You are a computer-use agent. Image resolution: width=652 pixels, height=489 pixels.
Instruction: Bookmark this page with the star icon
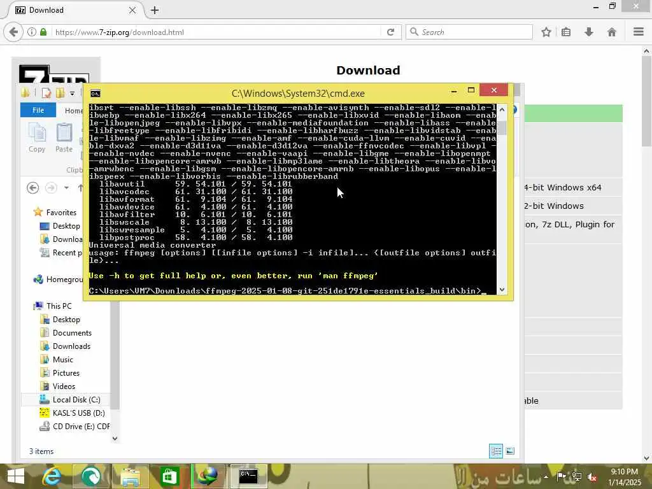click(x=546, y=32)
